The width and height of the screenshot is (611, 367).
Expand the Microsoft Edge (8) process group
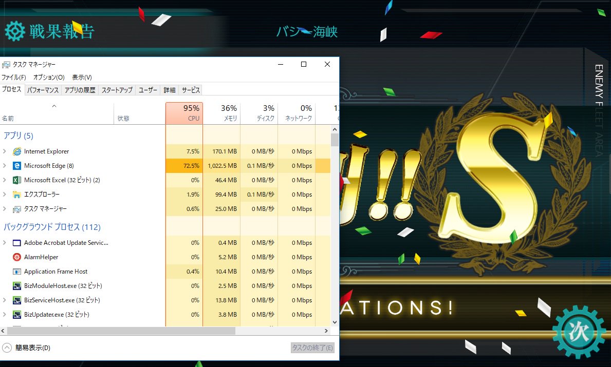tap(4, 166)
